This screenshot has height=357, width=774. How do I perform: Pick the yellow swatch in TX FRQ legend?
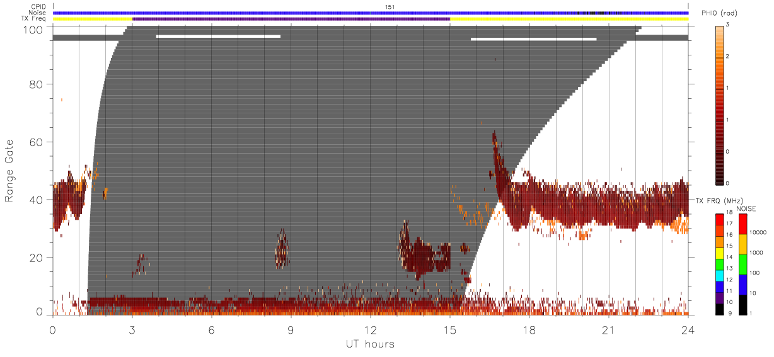click(720, 254)
